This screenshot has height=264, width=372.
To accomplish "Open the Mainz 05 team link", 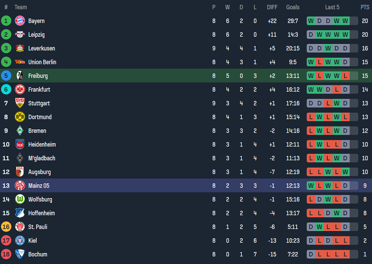I will 39,186.
